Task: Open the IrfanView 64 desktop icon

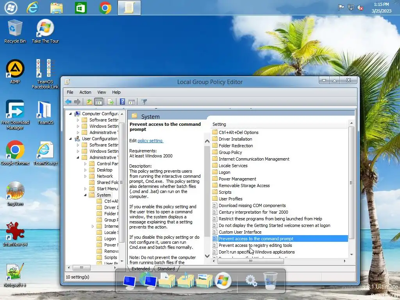Action: 15,234
